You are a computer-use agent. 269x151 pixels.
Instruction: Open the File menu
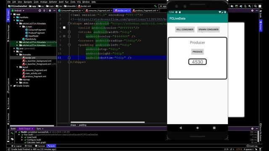(9, 2)
